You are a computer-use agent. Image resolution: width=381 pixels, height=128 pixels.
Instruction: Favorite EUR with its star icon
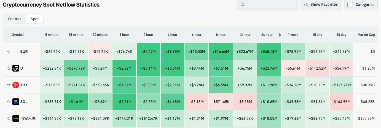pyautogui.click(x=9, y=52)
